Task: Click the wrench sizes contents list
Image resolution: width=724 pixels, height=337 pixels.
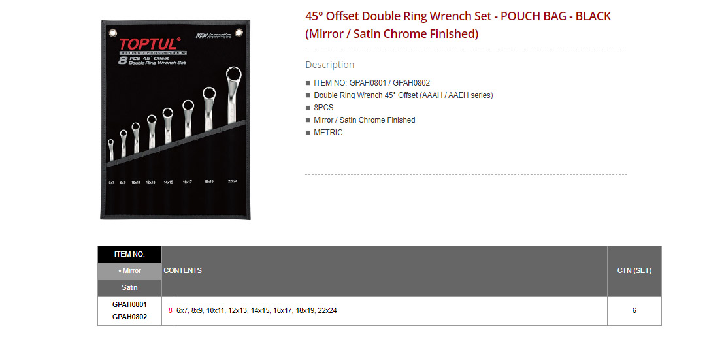Action: click(257, 311)
